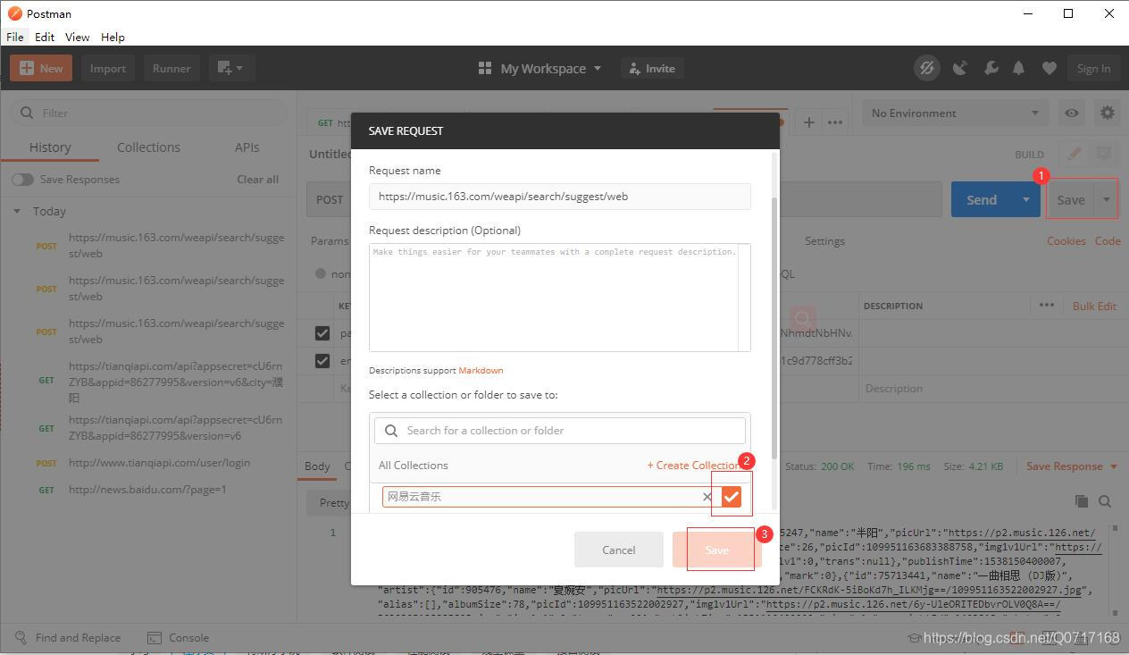Click the Request description text area
This screenshot has width=1129, height=655.
pos(560,298)
